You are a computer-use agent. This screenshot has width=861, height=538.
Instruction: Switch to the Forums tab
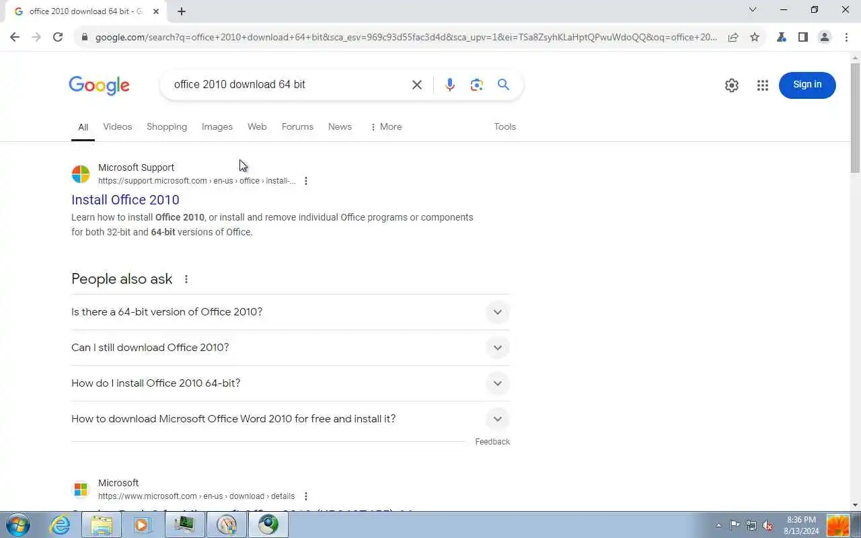tap(297, 126)
